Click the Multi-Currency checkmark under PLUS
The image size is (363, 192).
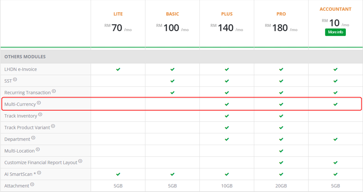coord(227,104)
